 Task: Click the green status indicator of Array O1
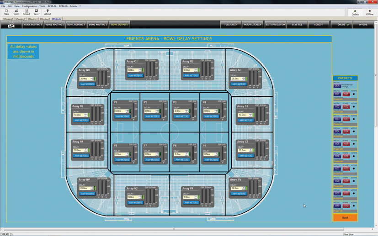coord(143,70)
